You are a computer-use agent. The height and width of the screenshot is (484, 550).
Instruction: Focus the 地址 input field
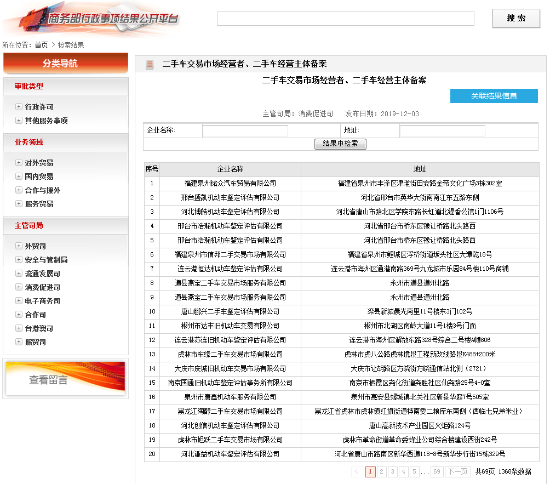442,130
